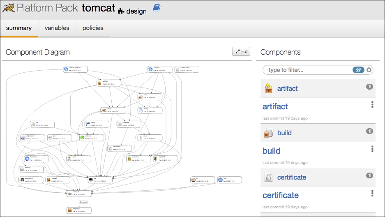Viewport: 385px width, 217px height.
Task: Select the java node in the diagram
Action: tap(150, 138)
